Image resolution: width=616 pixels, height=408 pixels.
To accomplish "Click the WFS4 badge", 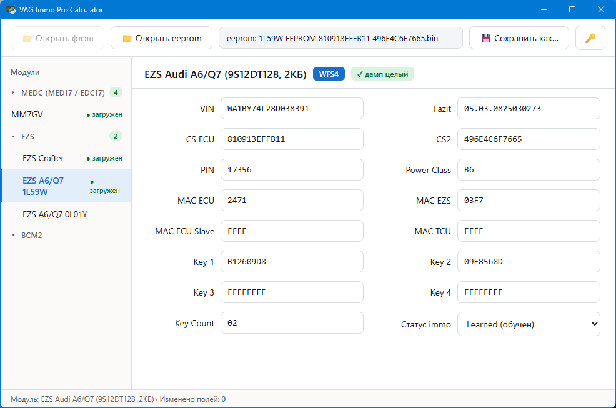I will [x=329, y=74].
